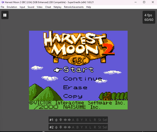Click player #2 up arrow indicator
The width and height of the screenshot is (157, 132).
coord(56,127)
